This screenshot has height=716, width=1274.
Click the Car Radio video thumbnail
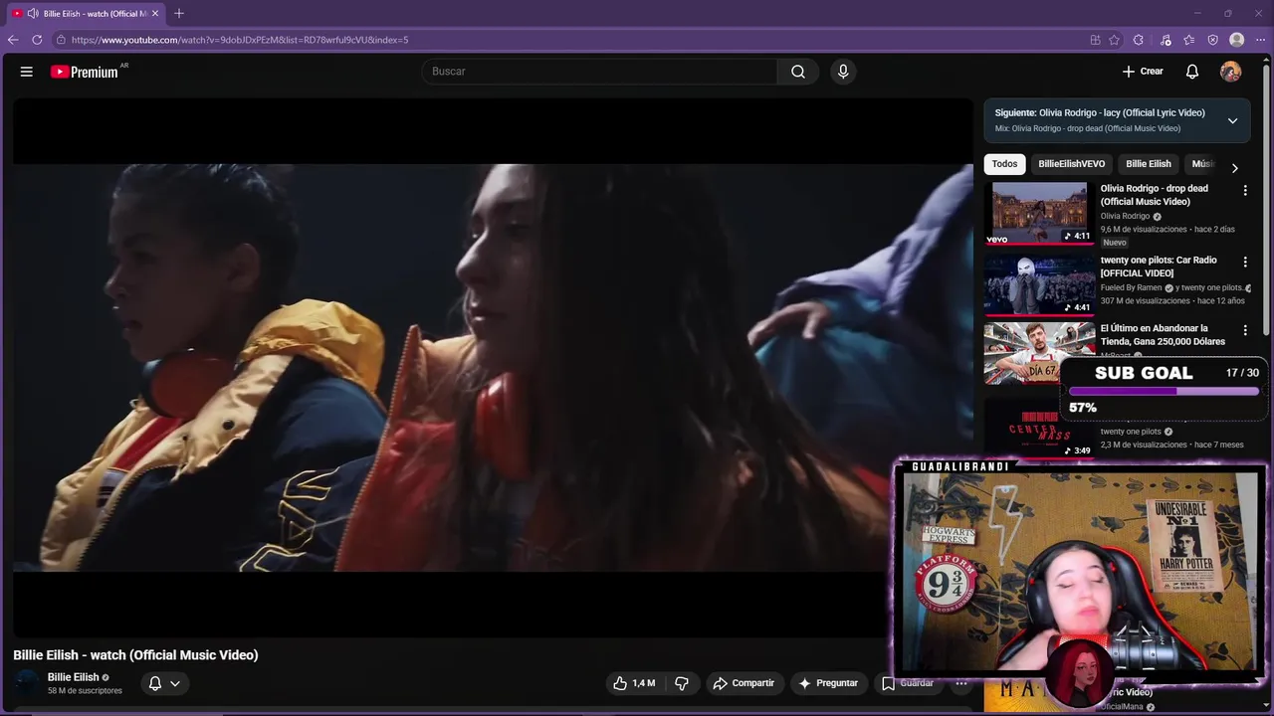coord(1039,284)
